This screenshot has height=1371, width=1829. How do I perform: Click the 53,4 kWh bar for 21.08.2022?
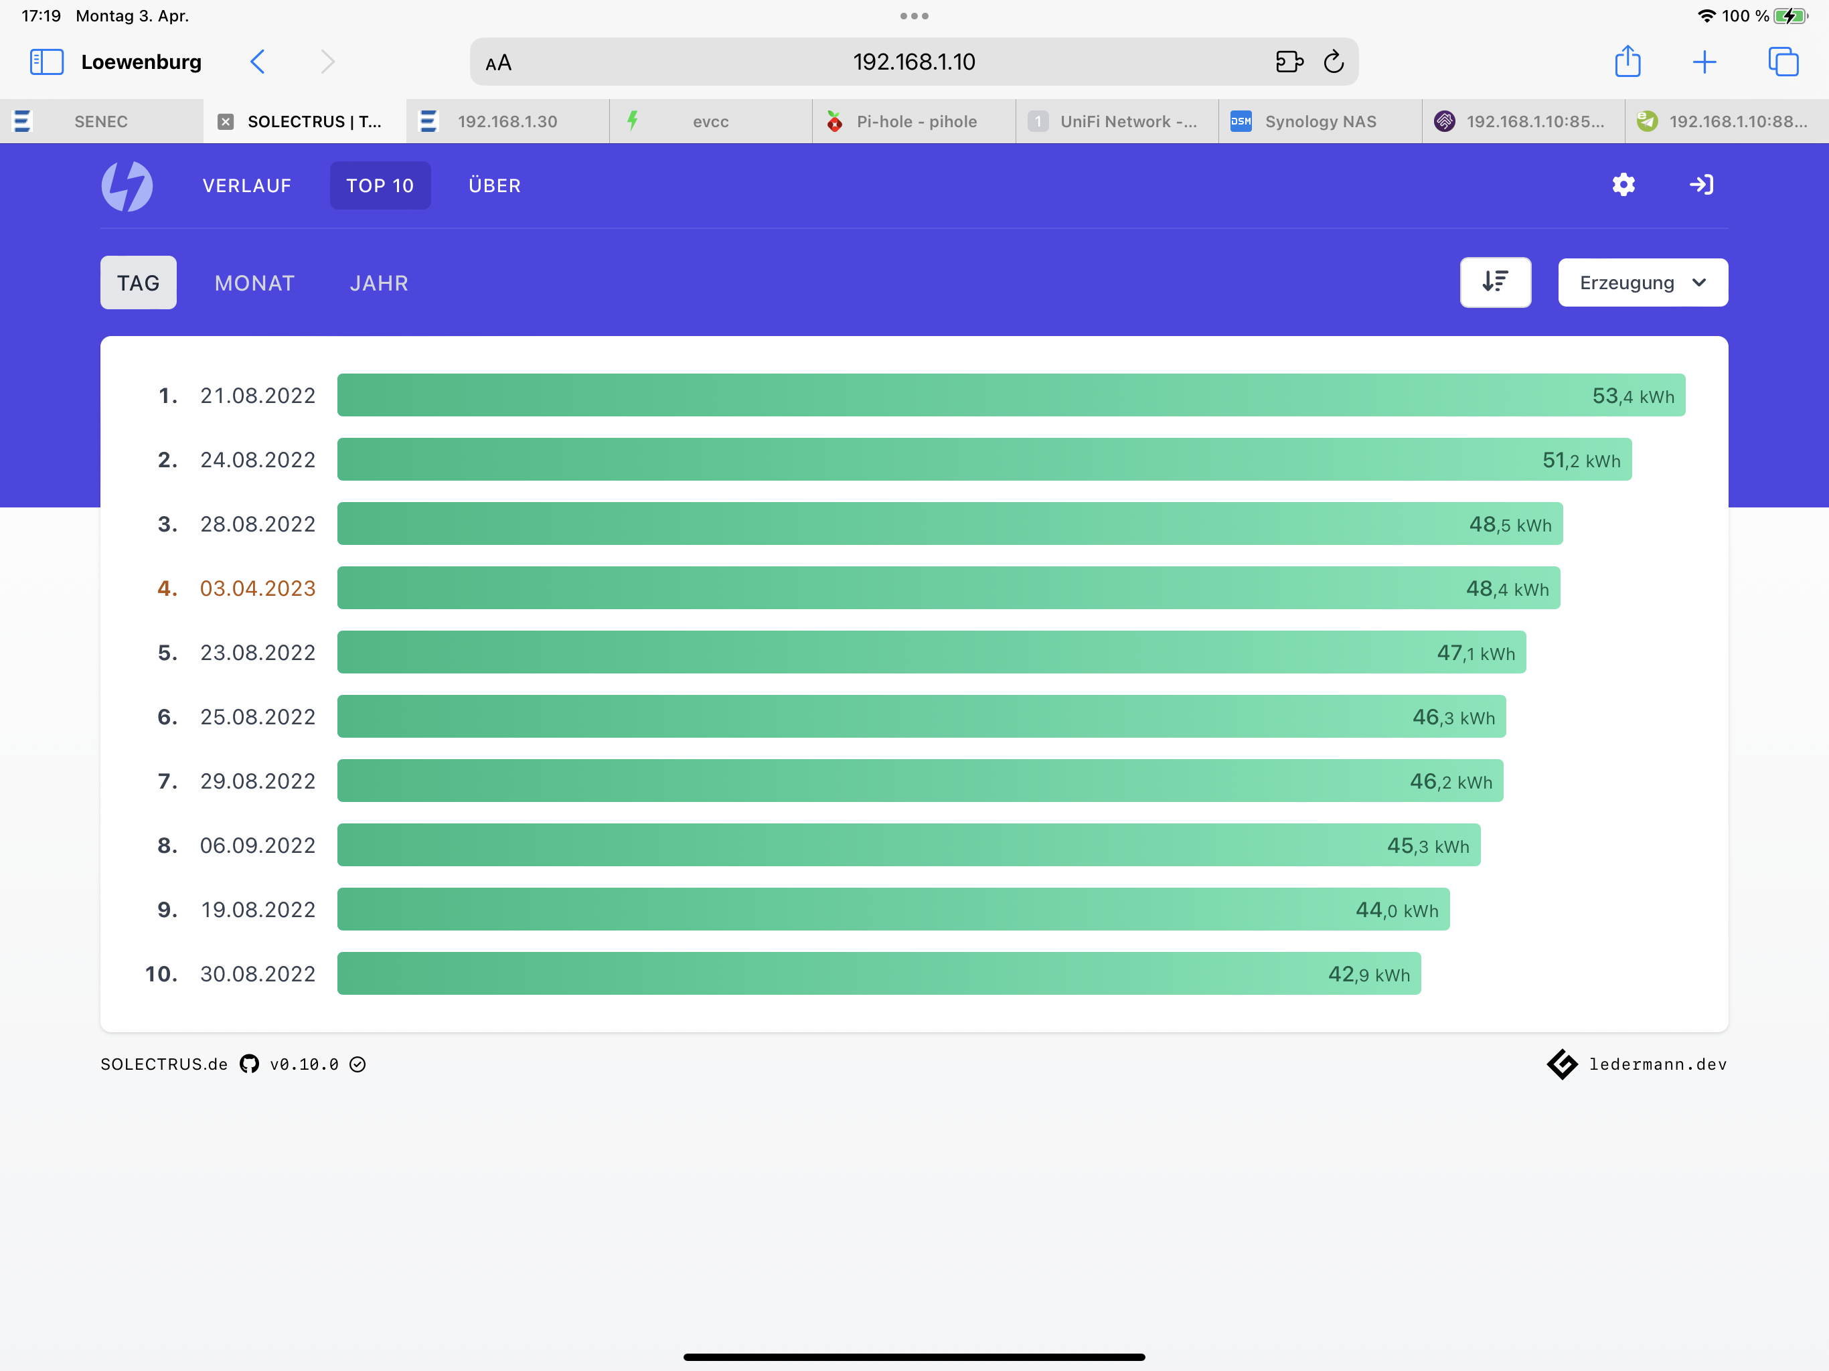tap(1010, 394)
